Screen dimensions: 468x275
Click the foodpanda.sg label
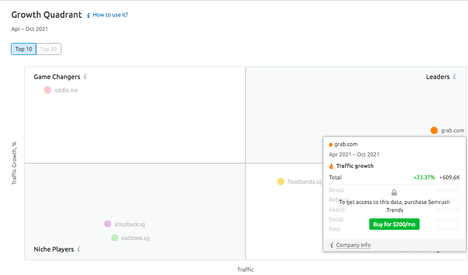(x=305, y=182)
